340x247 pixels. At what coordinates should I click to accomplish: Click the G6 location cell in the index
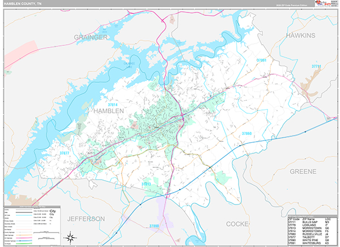pyautogui.click(x=327, y=228)
